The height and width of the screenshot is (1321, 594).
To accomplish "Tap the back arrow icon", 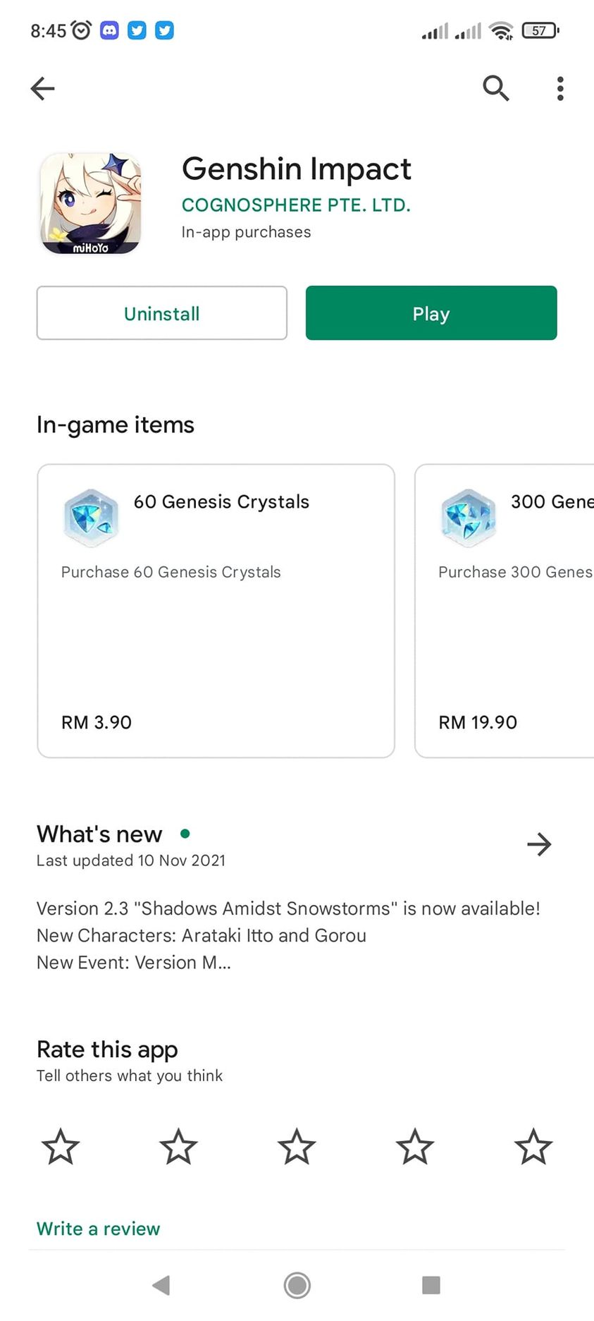I will click(43, 88).
